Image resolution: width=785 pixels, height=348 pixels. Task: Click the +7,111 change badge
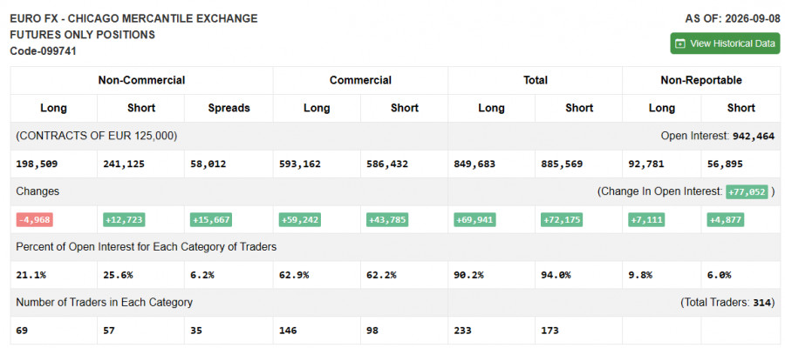pyautogui.click(x=646, y=220)
